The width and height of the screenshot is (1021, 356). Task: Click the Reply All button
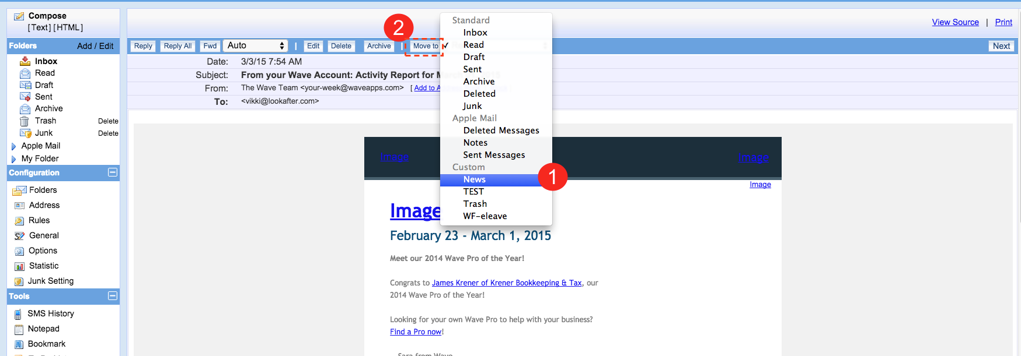pyautogui.click(x=177, y=46)
